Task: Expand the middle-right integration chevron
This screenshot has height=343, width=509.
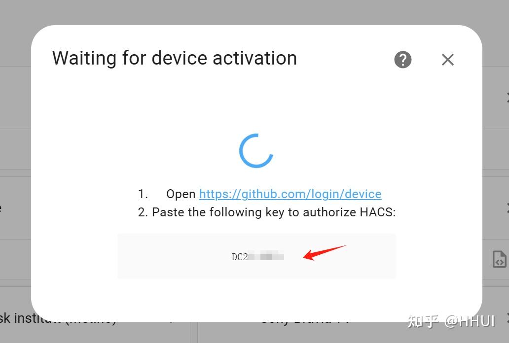Action: point(508,208)
